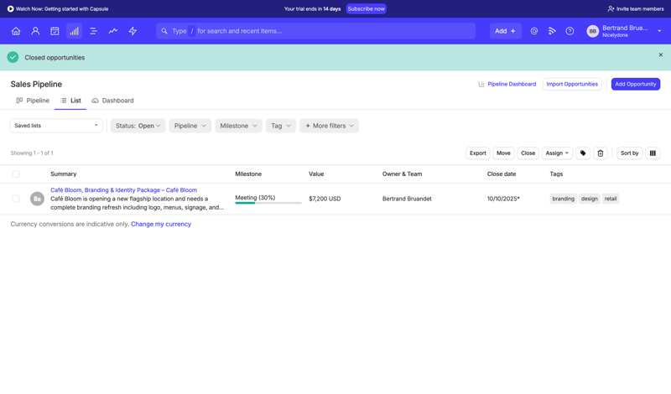
Task: Click Import Opportunities button
Action: 572,84
